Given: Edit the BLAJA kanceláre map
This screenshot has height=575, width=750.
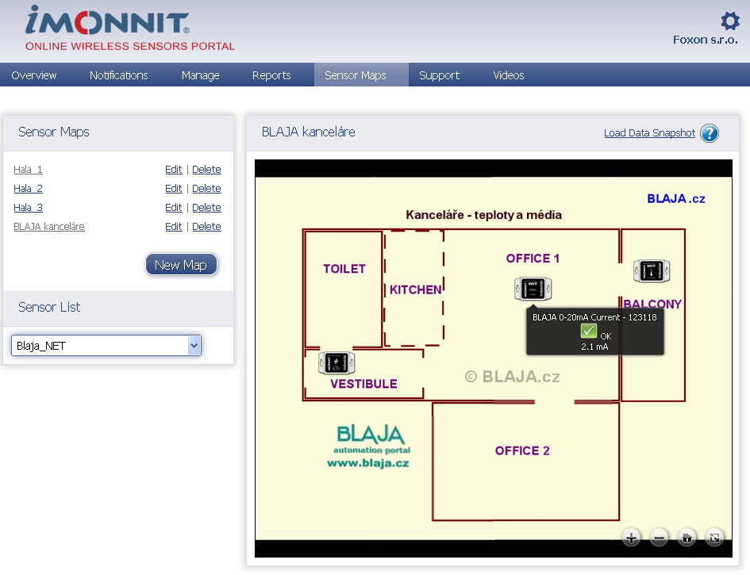Looking at the screenshot, I should tap(174, 227).
